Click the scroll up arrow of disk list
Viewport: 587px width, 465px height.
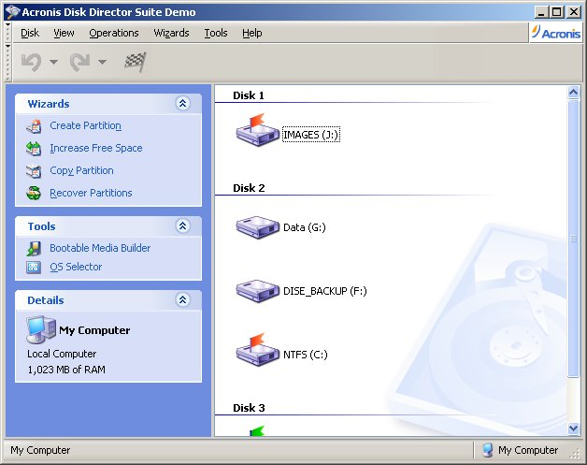(x=574, y=93)
